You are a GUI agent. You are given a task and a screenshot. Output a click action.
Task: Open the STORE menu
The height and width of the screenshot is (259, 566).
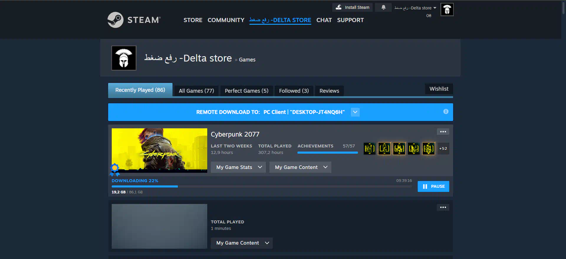click(193, 20)
